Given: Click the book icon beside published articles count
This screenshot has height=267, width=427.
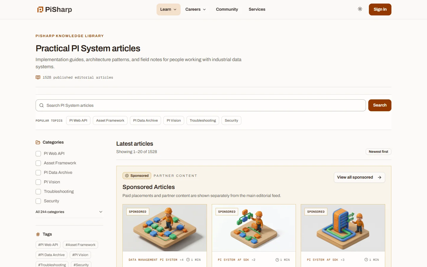Looking at the screenshot, I should click(38, 77).
